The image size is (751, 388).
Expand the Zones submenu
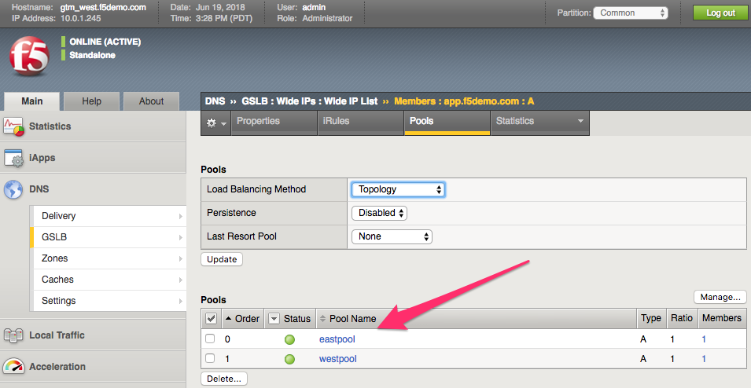tap(181, 258)
